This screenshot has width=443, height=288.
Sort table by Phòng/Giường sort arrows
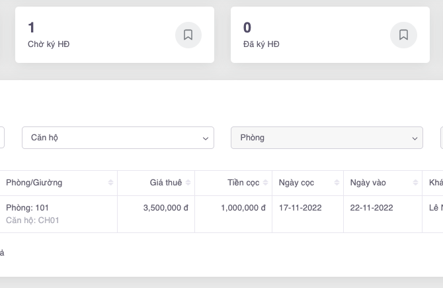click(x=110, y=183)
